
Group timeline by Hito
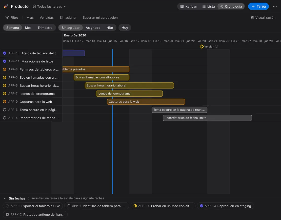[x=110, y=28]
